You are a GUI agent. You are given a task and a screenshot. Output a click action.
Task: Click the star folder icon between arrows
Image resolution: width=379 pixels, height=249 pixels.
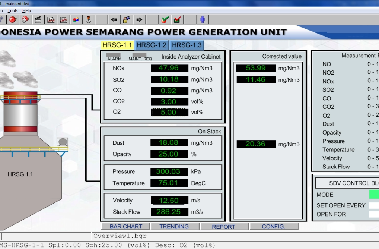click(127, 19)
